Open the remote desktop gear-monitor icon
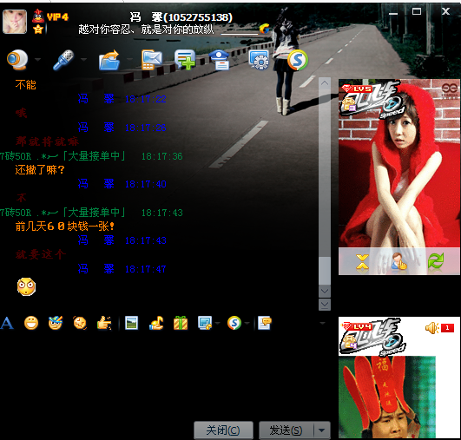Screen dimensions: 461x440 [259, 60]
